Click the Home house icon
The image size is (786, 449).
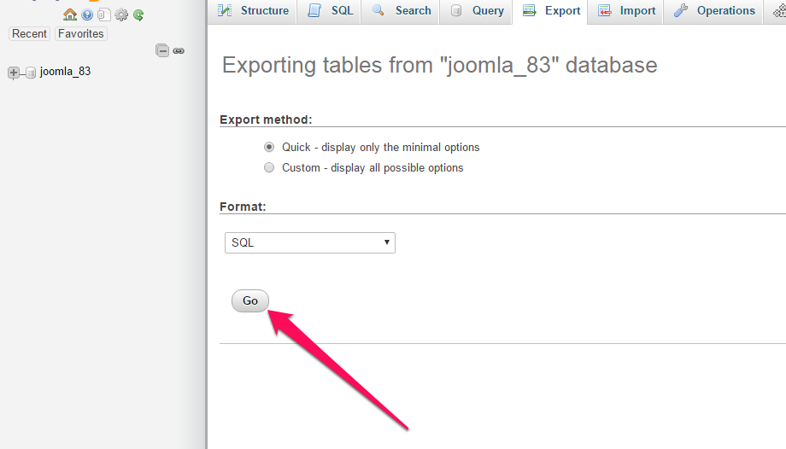click(70, 15)
